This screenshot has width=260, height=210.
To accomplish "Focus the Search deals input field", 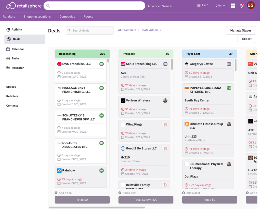I will point(90,30).
